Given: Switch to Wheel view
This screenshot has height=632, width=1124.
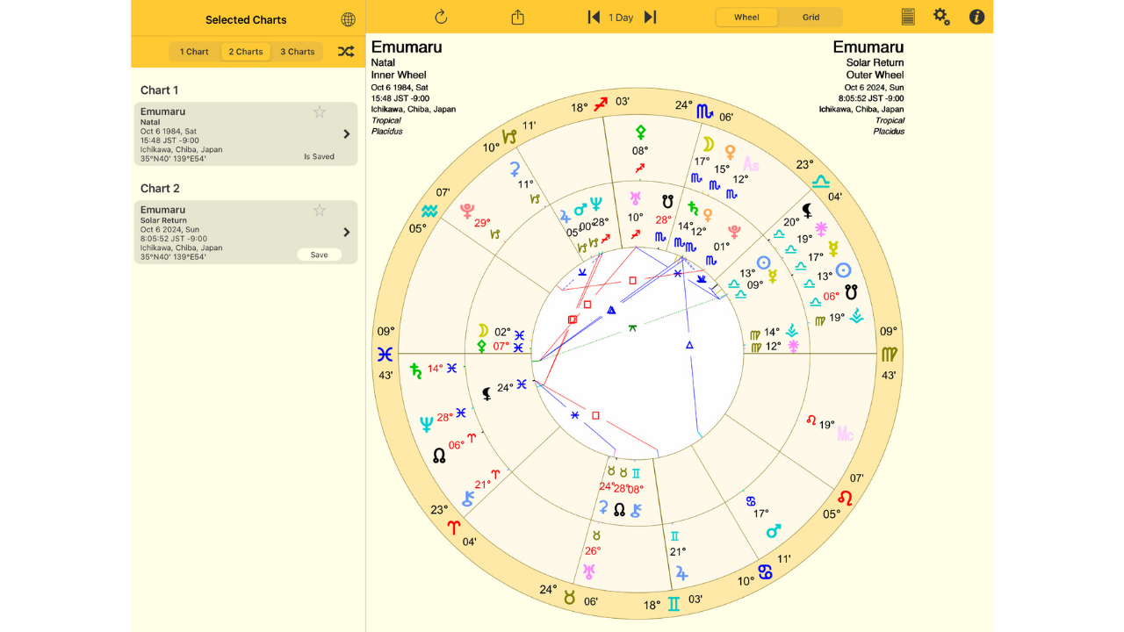Looking at the screenshot, I should click(746, 18).
